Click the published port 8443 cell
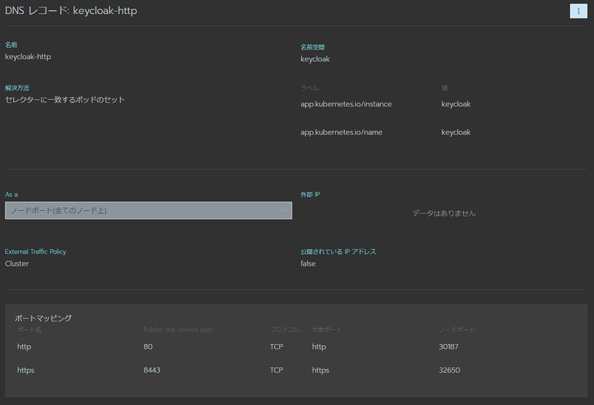Viewport: 594px width, 405px height. click(152, 370)
